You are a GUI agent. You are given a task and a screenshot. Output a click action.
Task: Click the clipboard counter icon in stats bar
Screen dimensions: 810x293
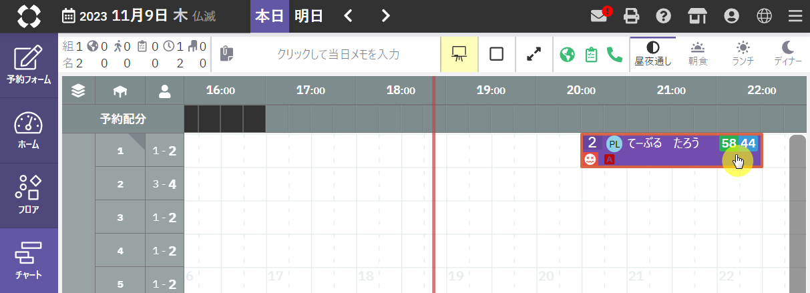[142, 47]
